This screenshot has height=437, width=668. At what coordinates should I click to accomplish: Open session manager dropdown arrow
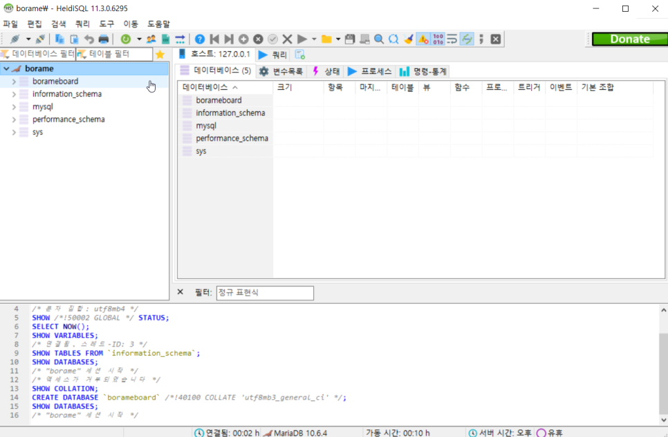(x=28, y=39)
